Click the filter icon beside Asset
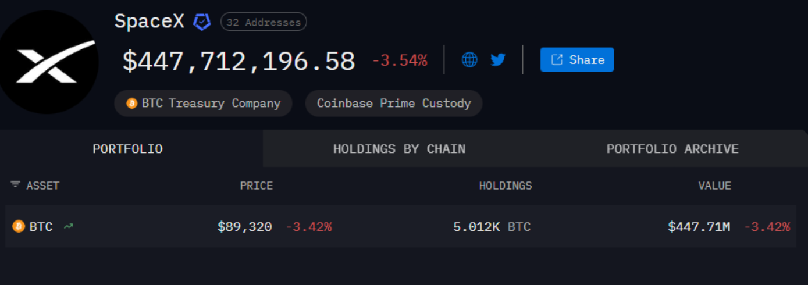This screenshot has width=808, height=285. pyautogui.click(x=15, y=185)
